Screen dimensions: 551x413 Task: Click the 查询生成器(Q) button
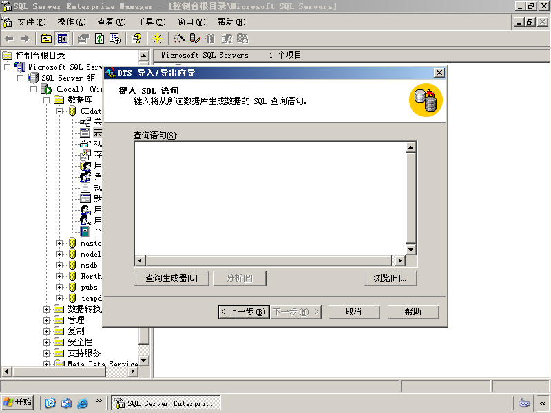171,278
